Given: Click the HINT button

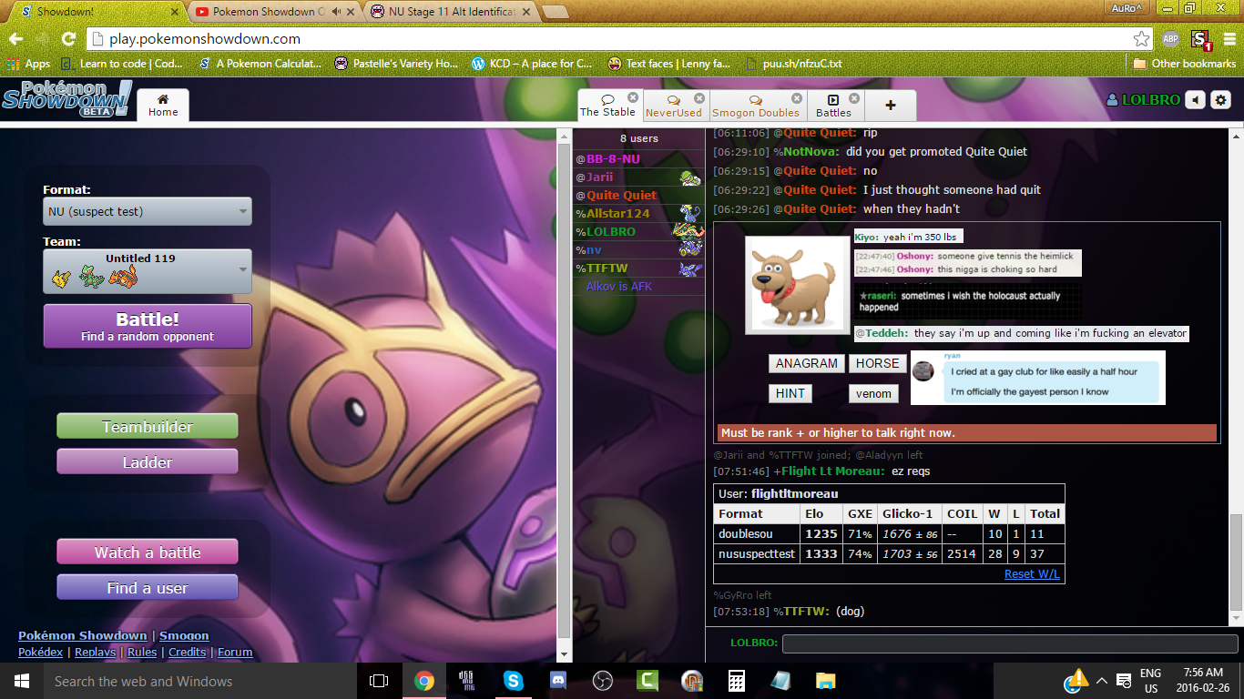Looking at the screenshot, I should tap(790, 393).
